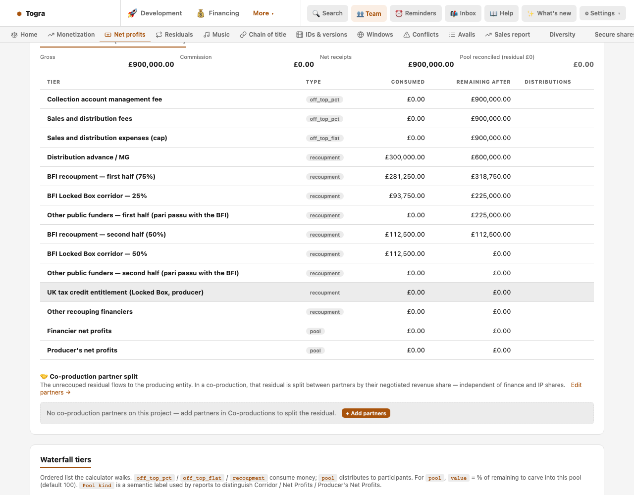Click the What's new sparkle icon
Viewport: 634px width, 495px height.
click(x=530, y=13)
